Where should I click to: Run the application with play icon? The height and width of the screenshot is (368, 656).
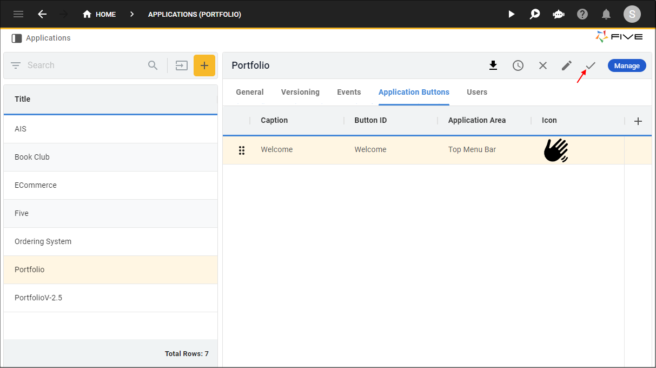point(511,14)
